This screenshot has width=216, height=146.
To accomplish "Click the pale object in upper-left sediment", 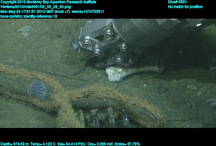I will coord(25,30).
